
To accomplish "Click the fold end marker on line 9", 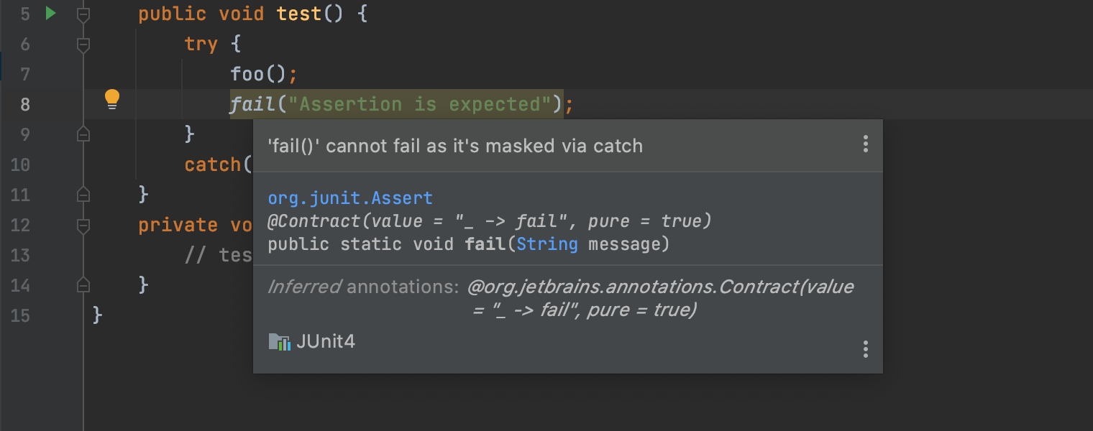I will click(x=83, y=134).
